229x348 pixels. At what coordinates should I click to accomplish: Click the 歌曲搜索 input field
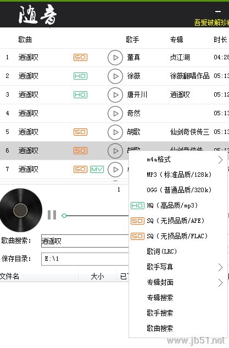(85, 241)
